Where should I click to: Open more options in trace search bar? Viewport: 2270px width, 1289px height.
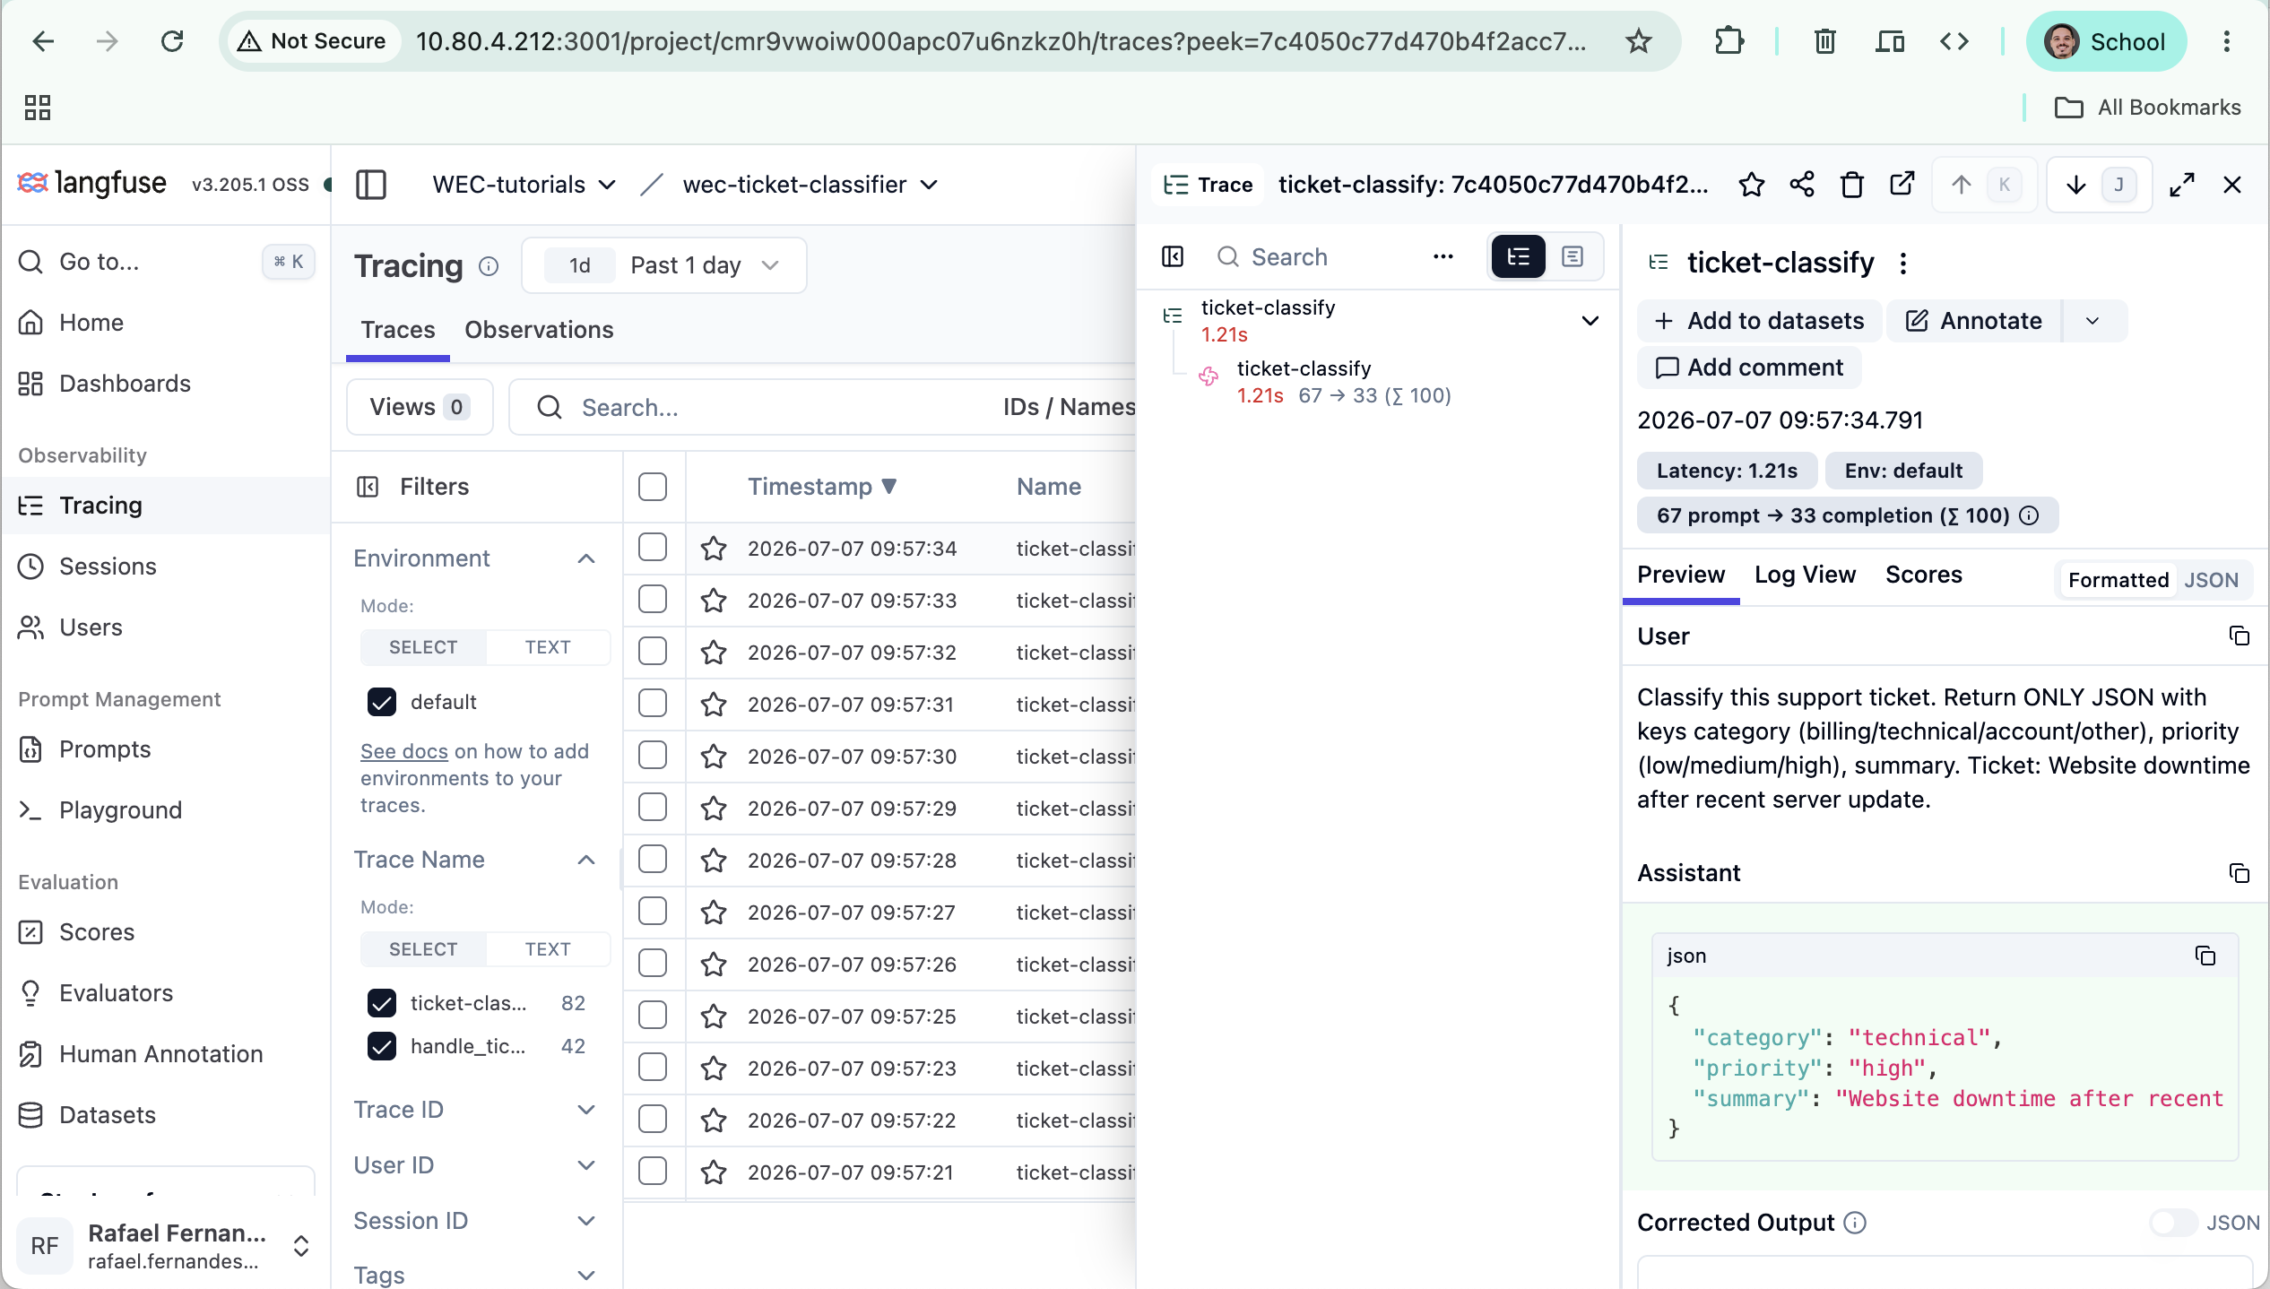[1443, 257]
